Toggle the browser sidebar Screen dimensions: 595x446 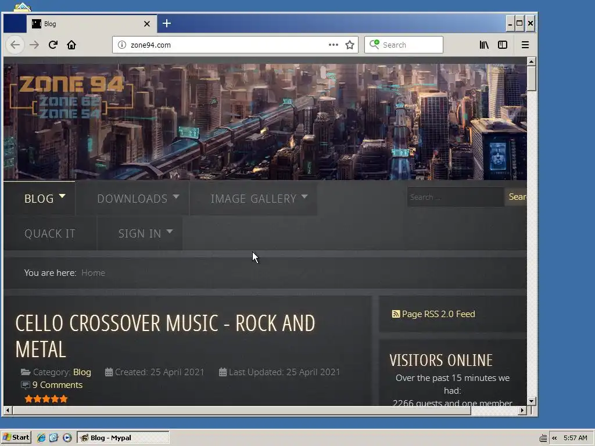[x=503, y=45]
